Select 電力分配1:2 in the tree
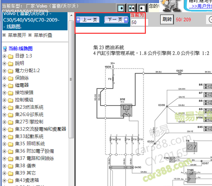This screenshot has width=212, height=186. point(27,70)
